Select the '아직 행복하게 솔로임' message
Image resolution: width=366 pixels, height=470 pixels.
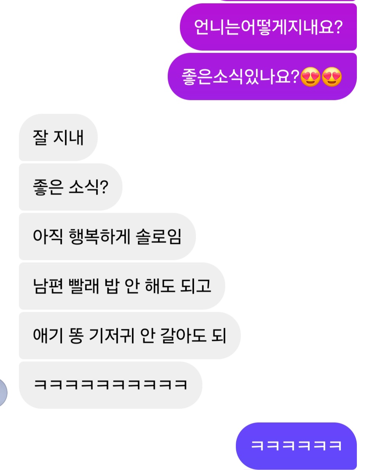(x=107, y=236)
